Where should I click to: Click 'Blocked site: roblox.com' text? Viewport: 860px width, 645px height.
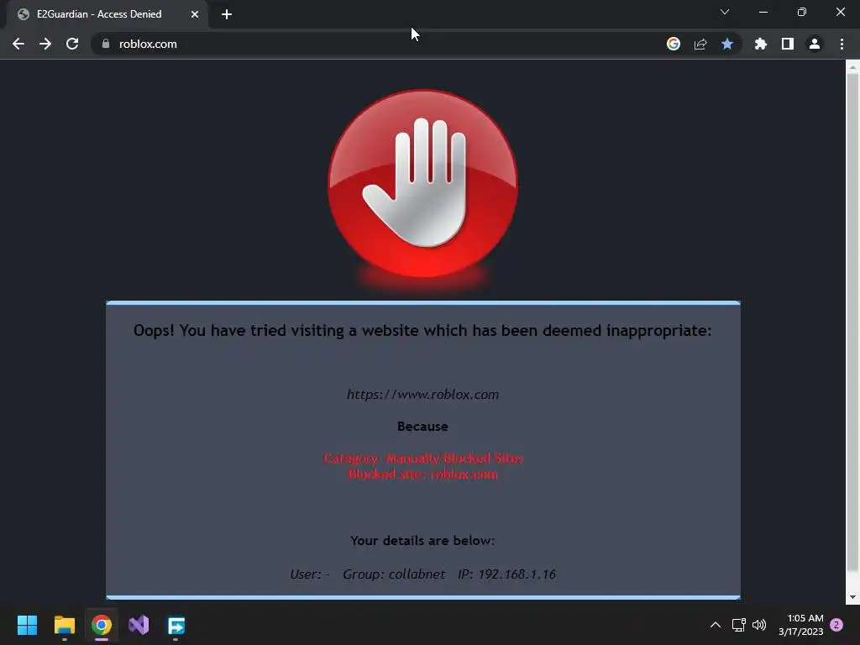click(423, 475)
